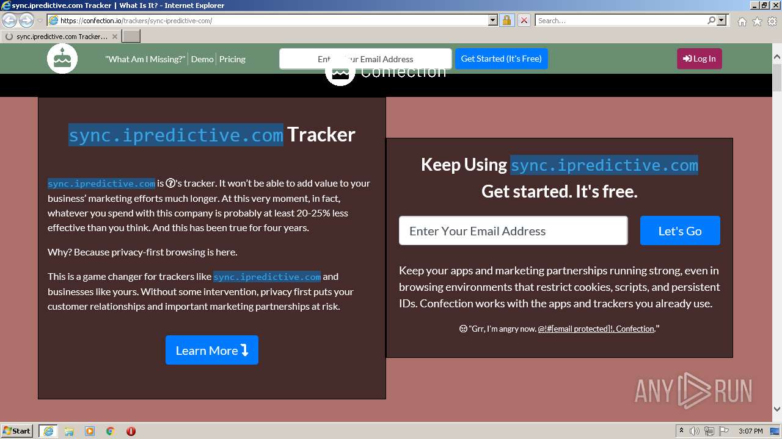782x439 pixels.
Task: Open the Pricing nav link
Action: click(232, 59)
